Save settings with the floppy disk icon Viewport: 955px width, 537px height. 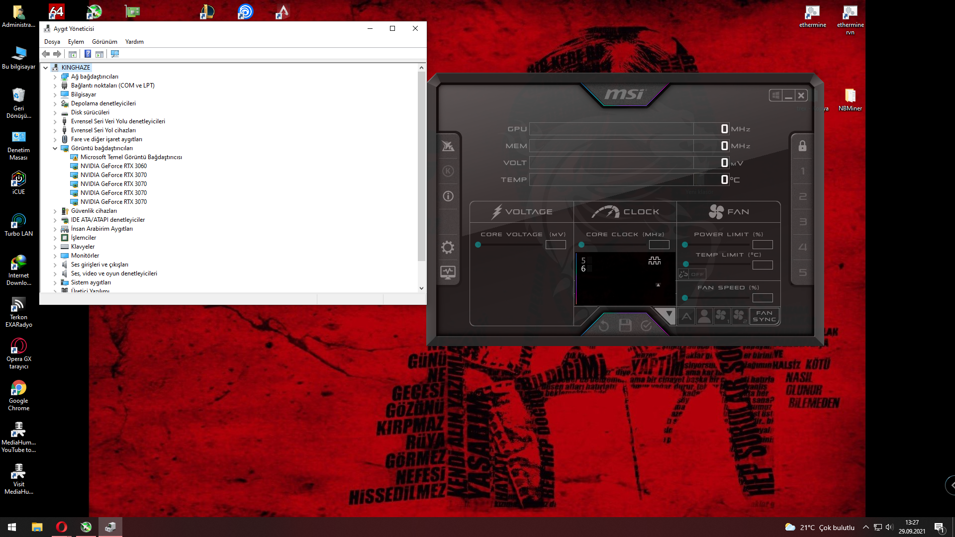point(625,325)
